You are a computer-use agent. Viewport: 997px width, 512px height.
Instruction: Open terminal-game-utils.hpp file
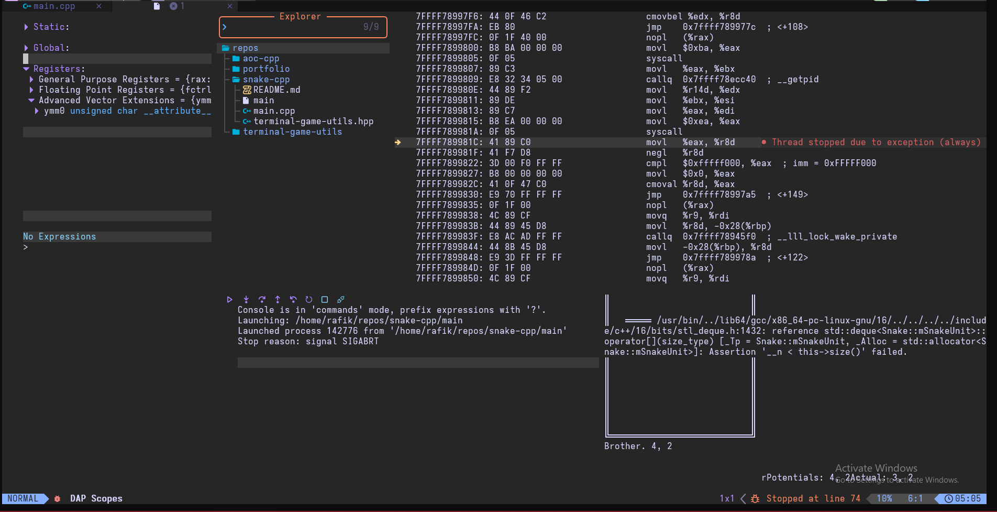tap(313, 121)
